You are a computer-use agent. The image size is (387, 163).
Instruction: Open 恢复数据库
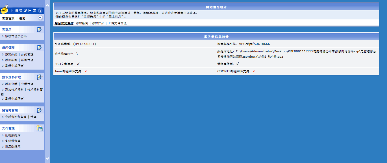click(13, 146)
